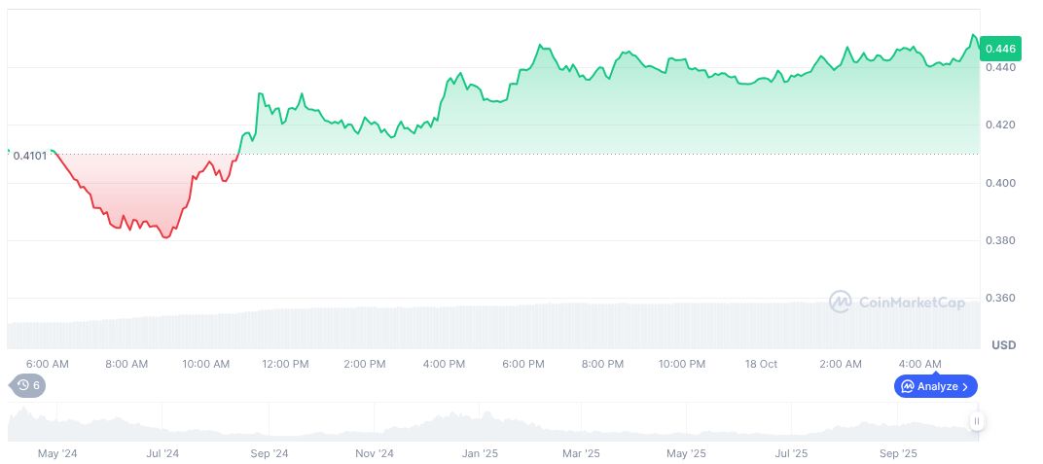Screen dimensions: 1043x464
Task: Click the green 0.446 current price tag
Action: (1000, 48)
